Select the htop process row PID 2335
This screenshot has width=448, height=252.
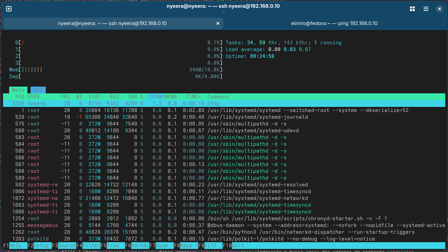(x=224, y=104)
